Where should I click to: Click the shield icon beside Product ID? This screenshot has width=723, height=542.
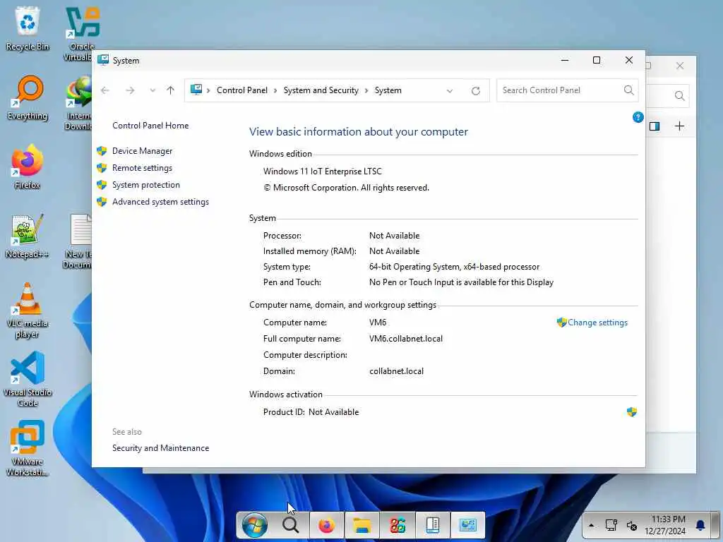pyautogui.click(x=632, y=412)
